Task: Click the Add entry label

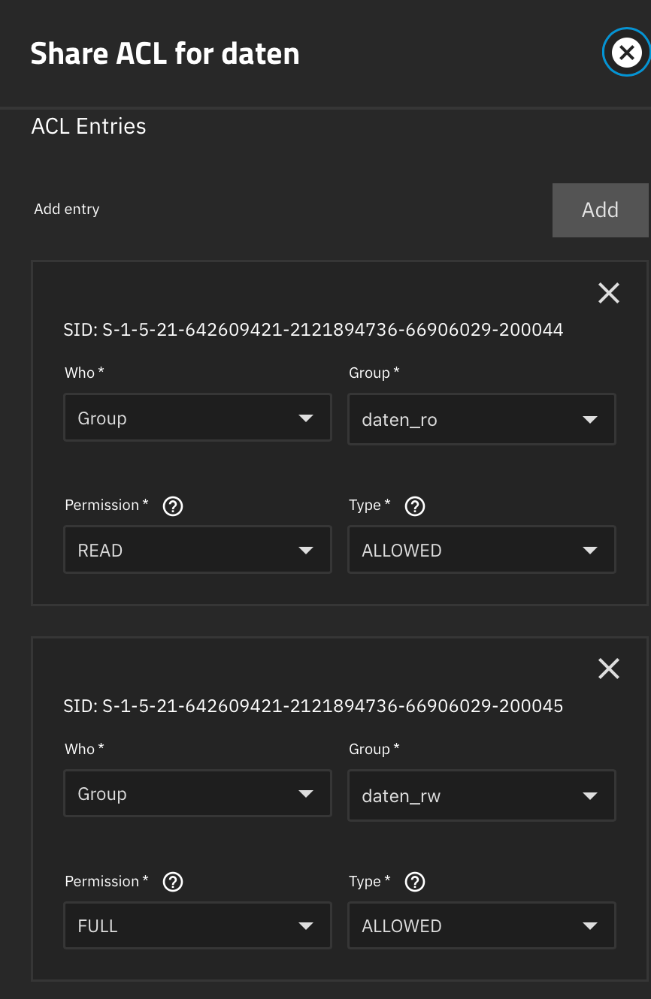Action: (x=67, y=210)
